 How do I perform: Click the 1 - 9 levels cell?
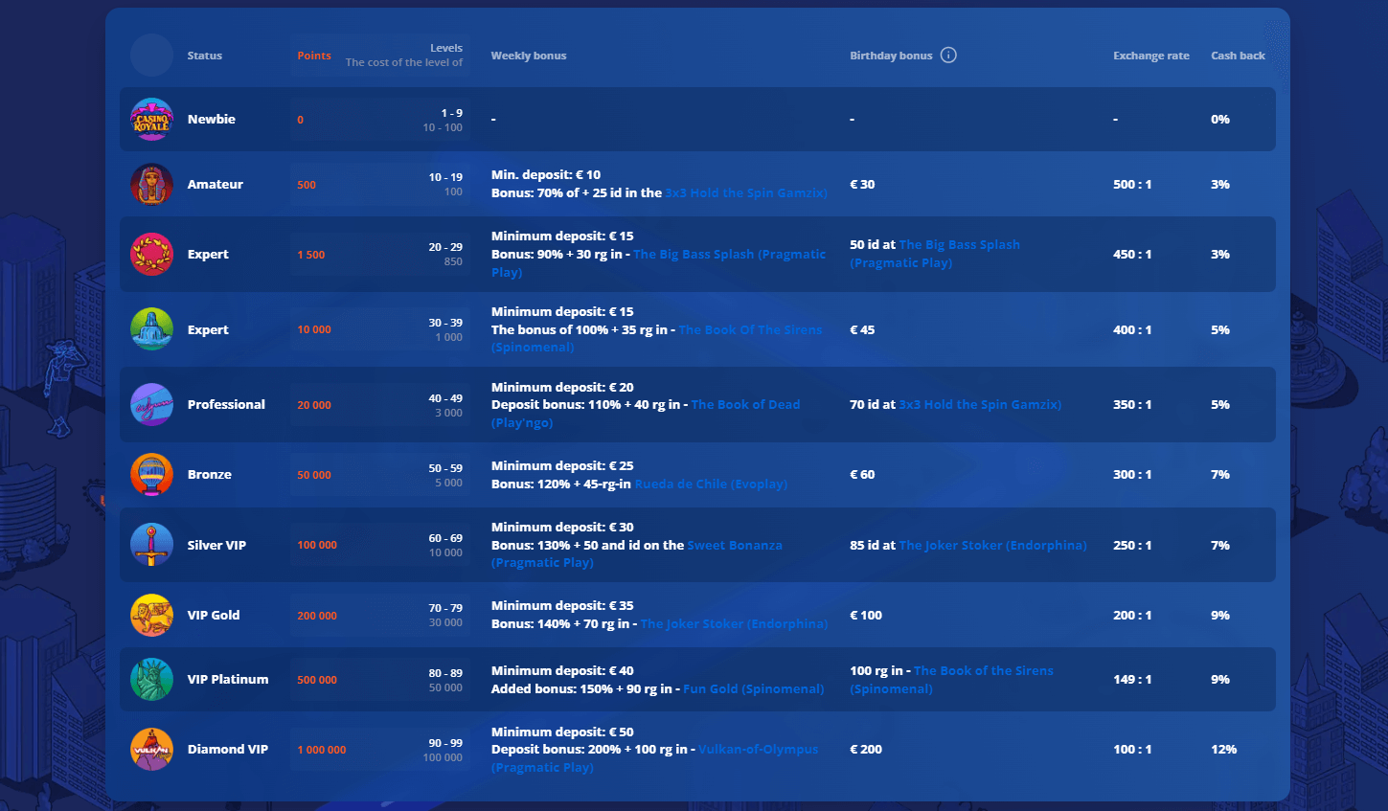point(452,113)
